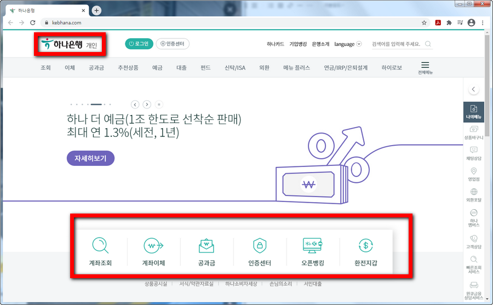The image size is (493, 305).
Task: Open the 외환 menu
Action: click(264, 67)
